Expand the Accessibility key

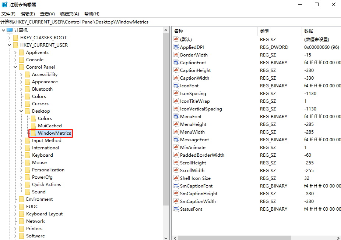point(21,74)
